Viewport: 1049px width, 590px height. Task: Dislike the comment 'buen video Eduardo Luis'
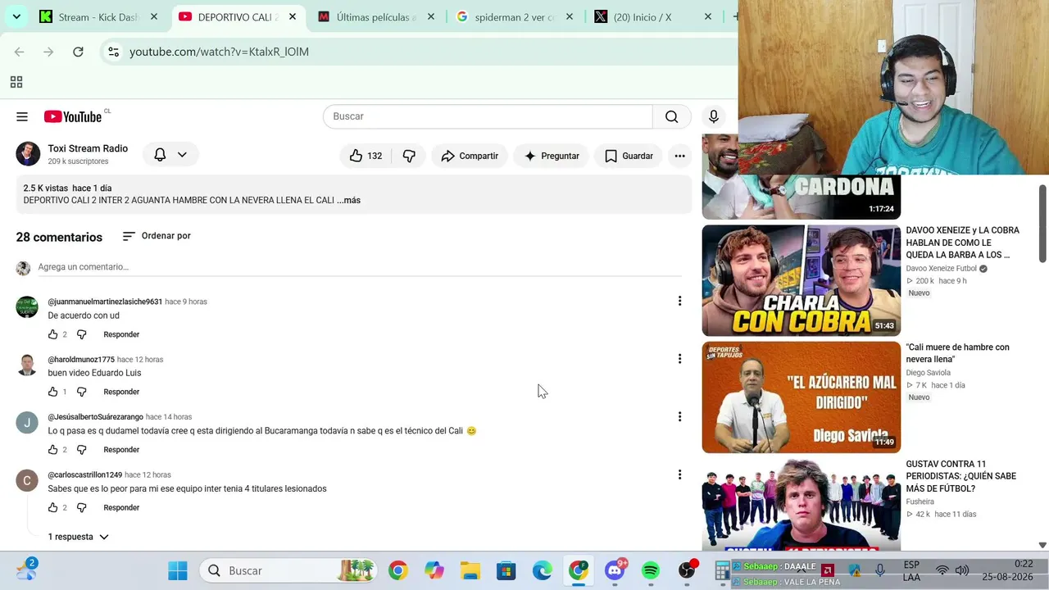tap(81, 392)
